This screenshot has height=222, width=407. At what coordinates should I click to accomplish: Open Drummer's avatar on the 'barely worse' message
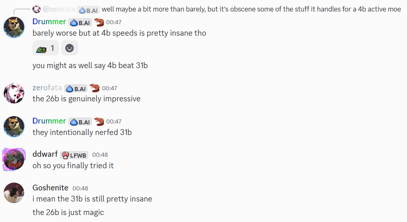point(14,27)
